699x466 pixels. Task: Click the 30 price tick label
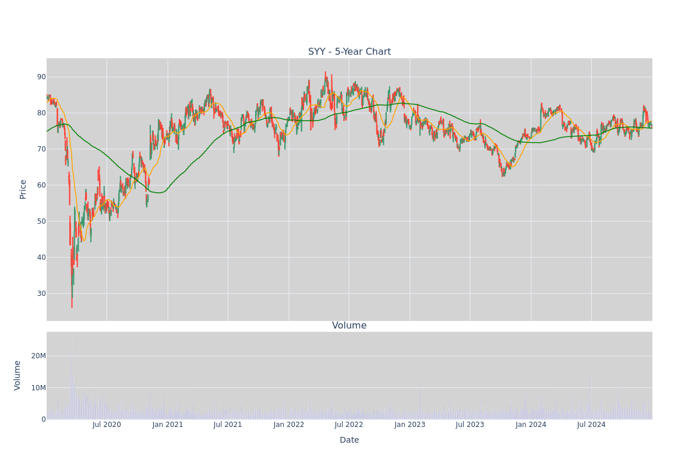click(42, 294)
